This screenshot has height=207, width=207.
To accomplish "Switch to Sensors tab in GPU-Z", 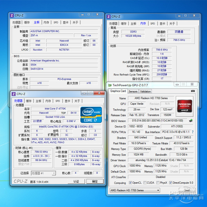I will [133, 91].
